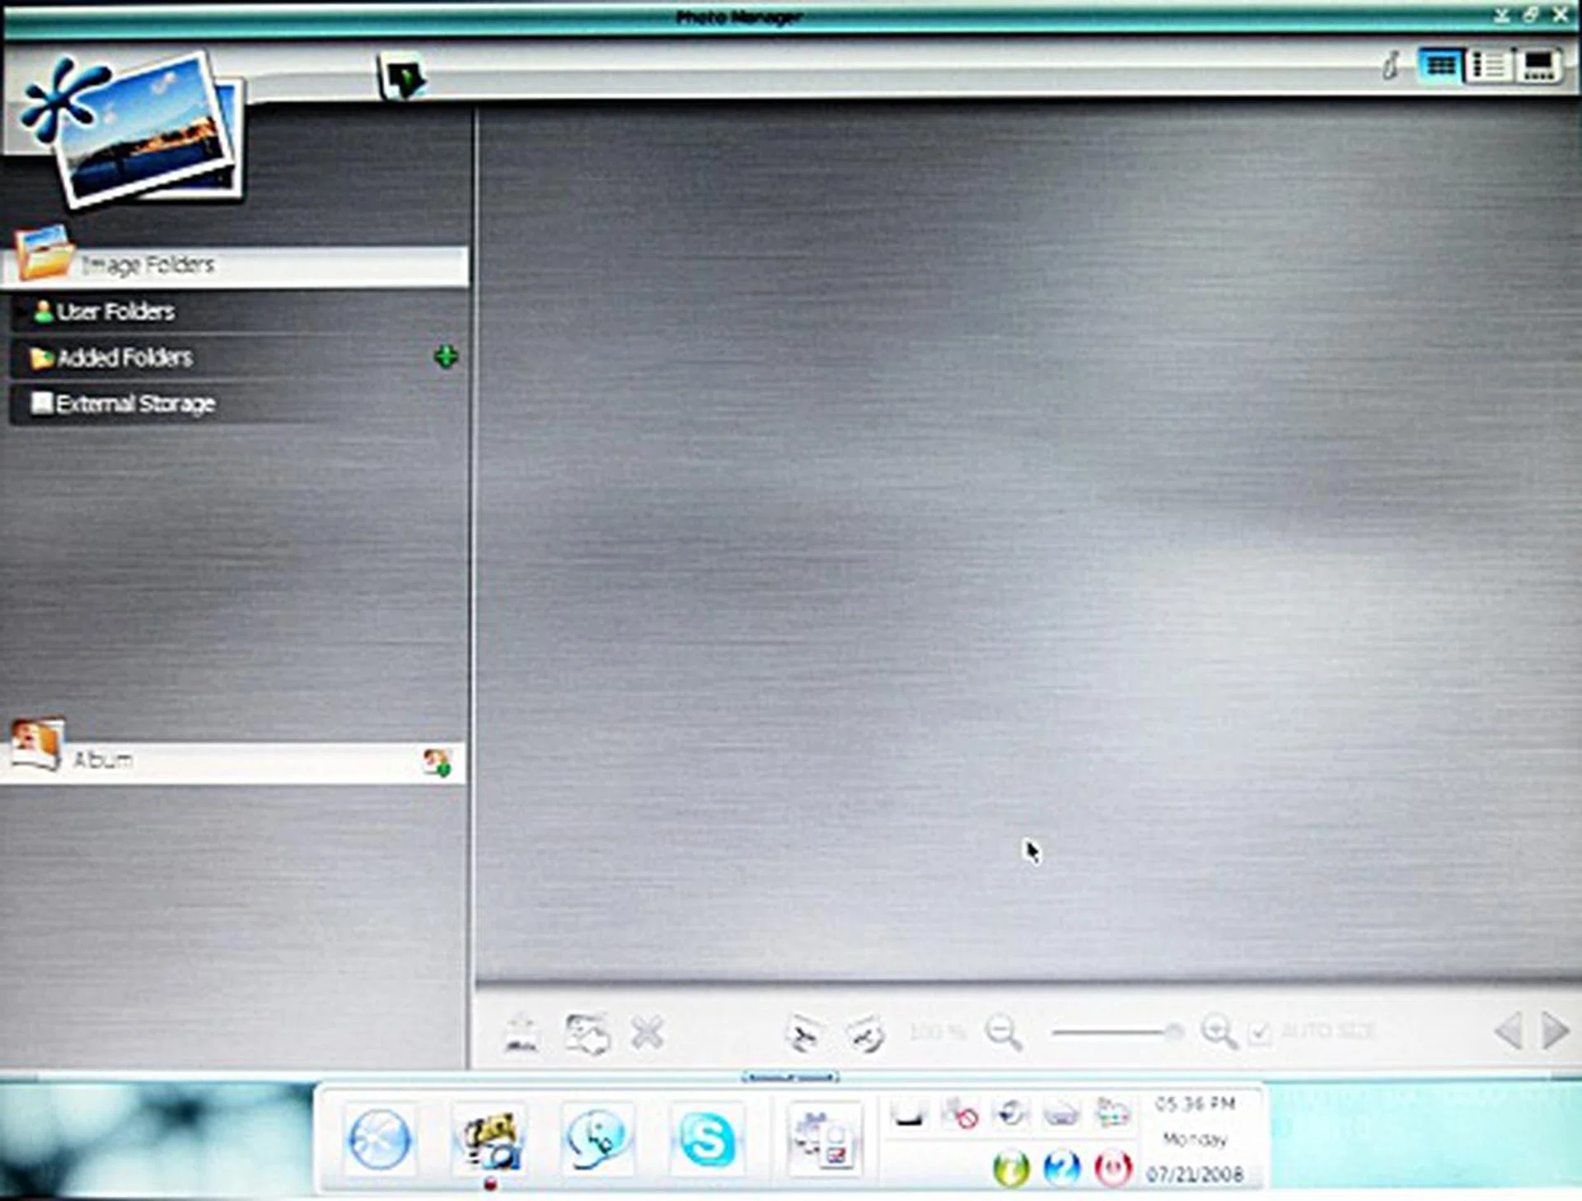Open the filmstrip preview view mode
The image size is (1582, 1201).
pos(1538,64)
